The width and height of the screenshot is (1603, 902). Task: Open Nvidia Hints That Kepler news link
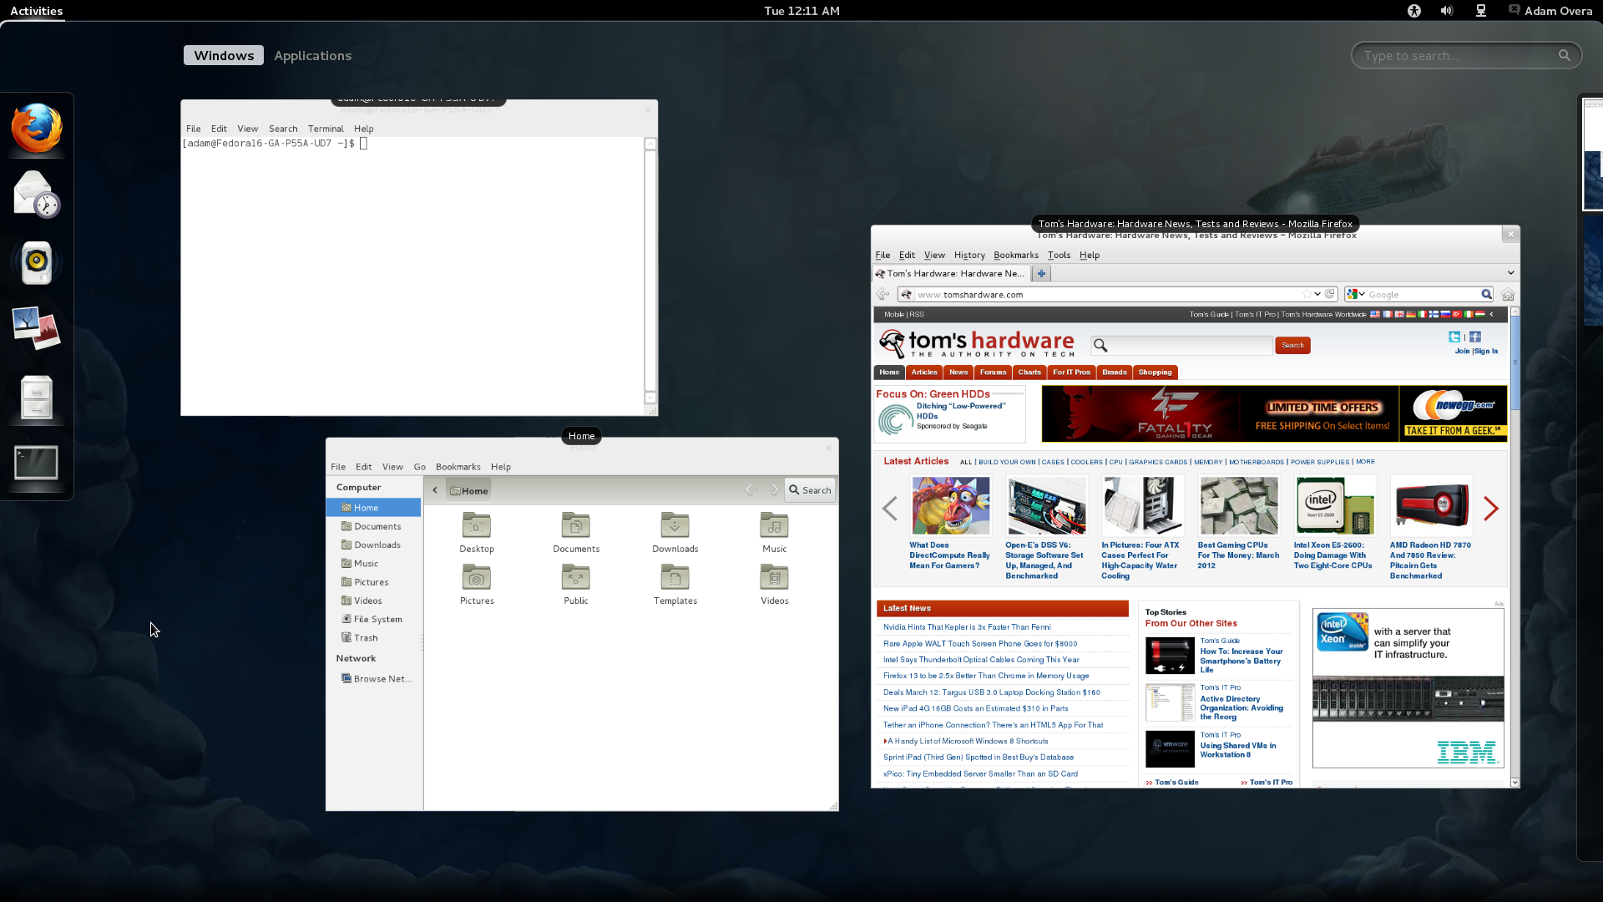click(967, 627)
